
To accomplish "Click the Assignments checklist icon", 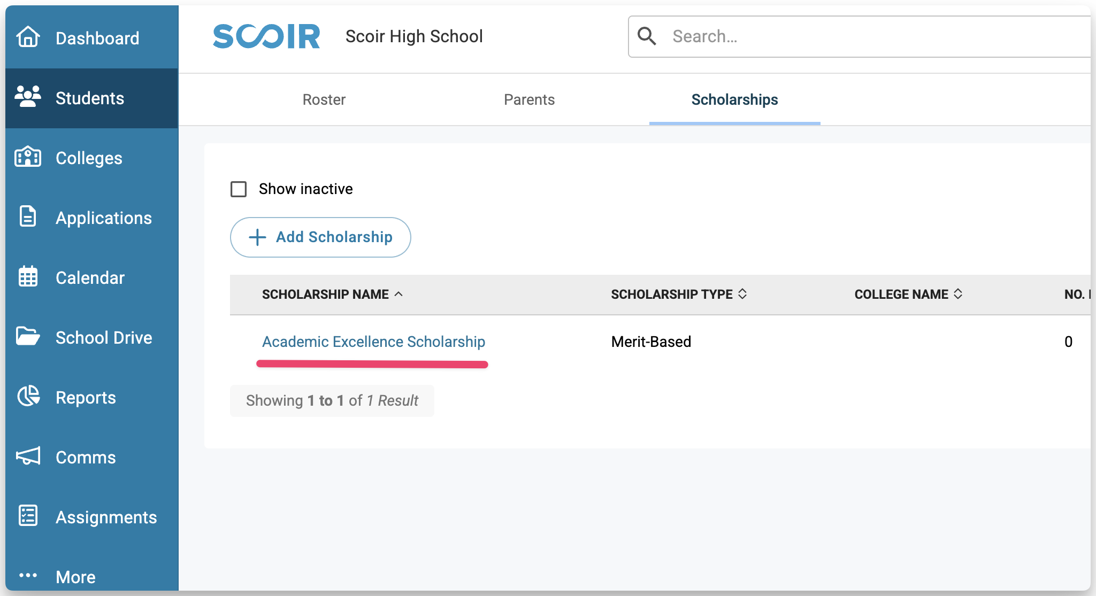I will (28, 516).
